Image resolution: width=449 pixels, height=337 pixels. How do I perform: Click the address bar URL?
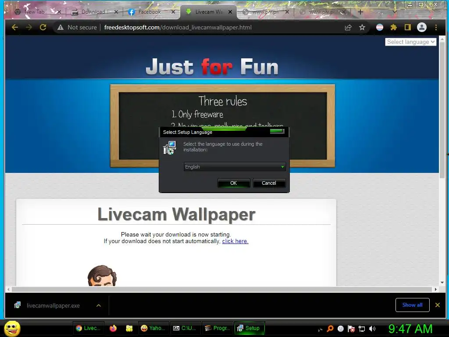pyautogui.click(x=178, y=27)
